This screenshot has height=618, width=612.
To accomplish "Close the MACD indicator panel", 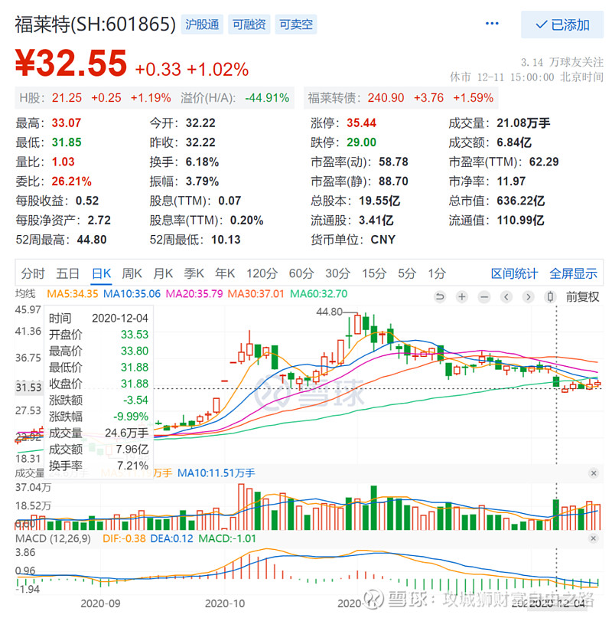I will point(594,538).
